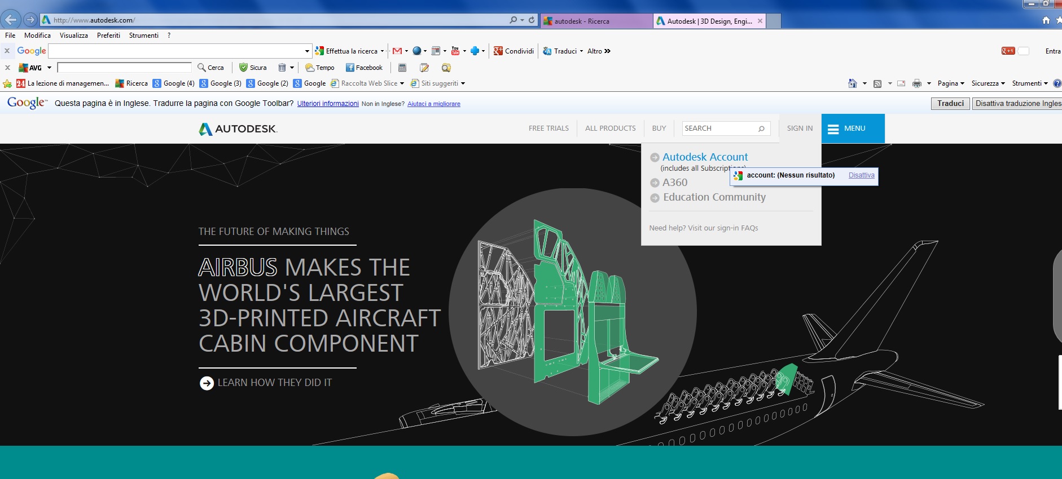1062x479 pixels.
Task: Click the blue help question mark icon
Action: [1057, 83]
